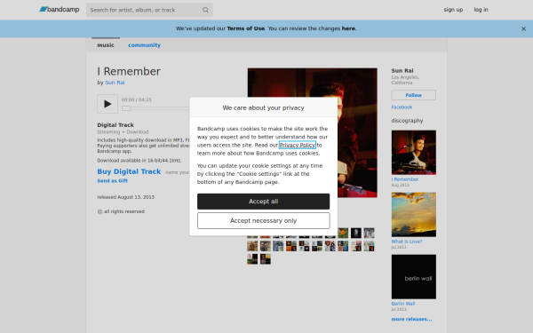The height and width of the screenshot is (333, 533).
Task: Play the I Remember track
Action: pos(107,104)
